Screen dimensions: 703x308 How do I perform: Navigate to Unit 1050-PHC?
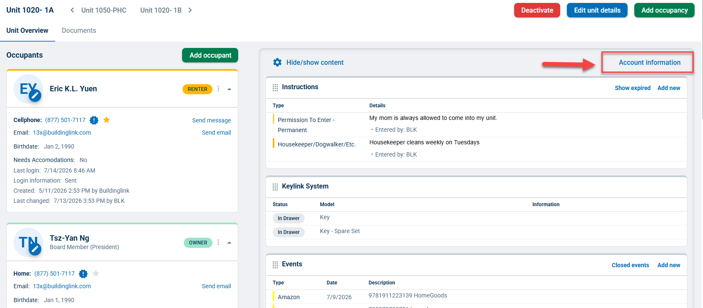coord(104,10)
